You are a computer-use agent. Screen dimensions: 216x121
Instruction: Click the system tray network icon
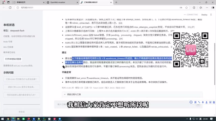click(x=194, y=119)
